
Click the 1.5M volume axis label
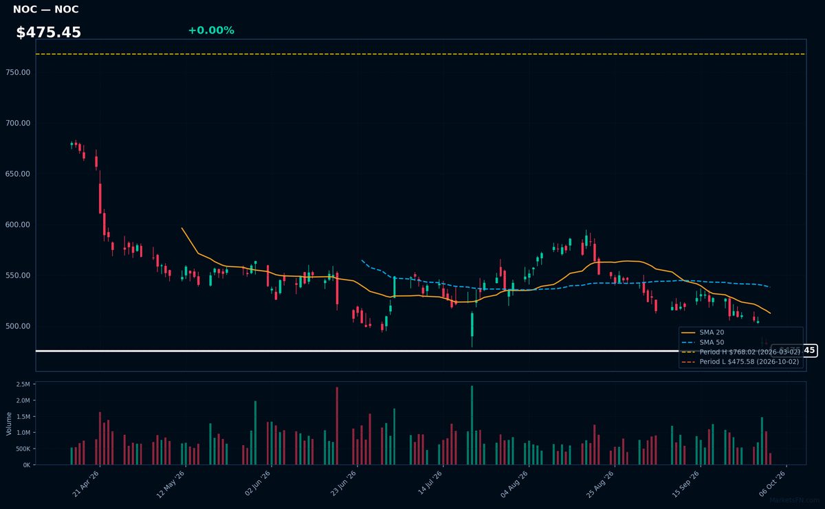pos(23,416)
